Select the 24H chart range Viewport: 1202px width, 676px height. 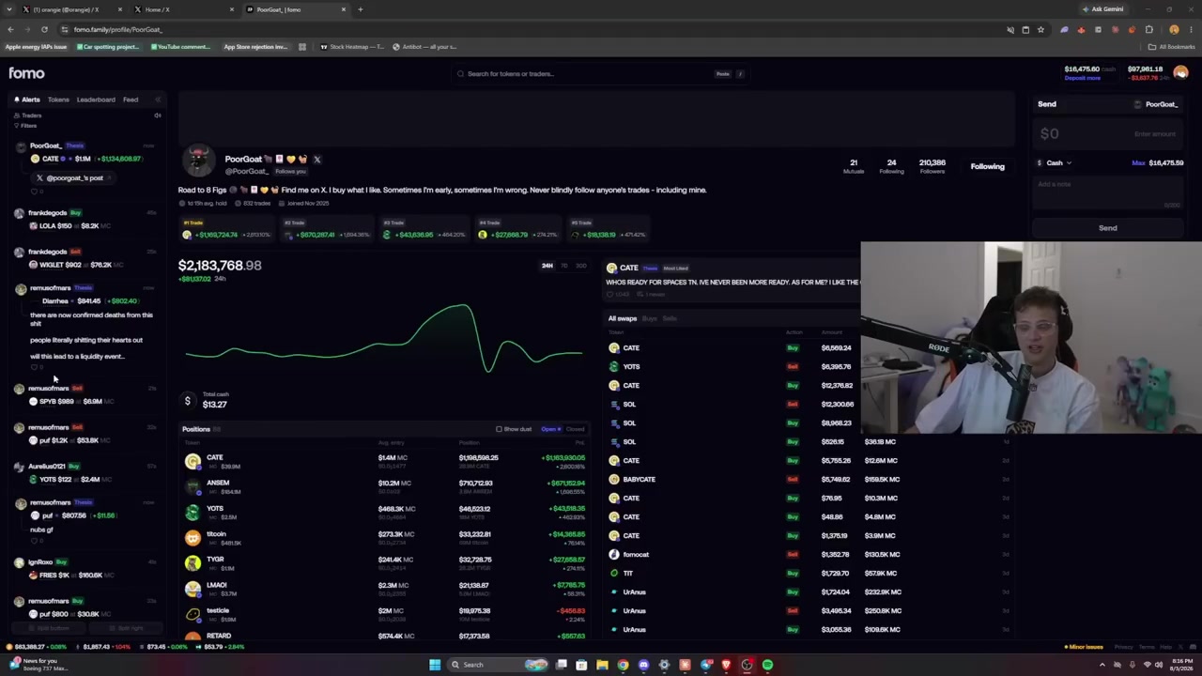point(547,266)
